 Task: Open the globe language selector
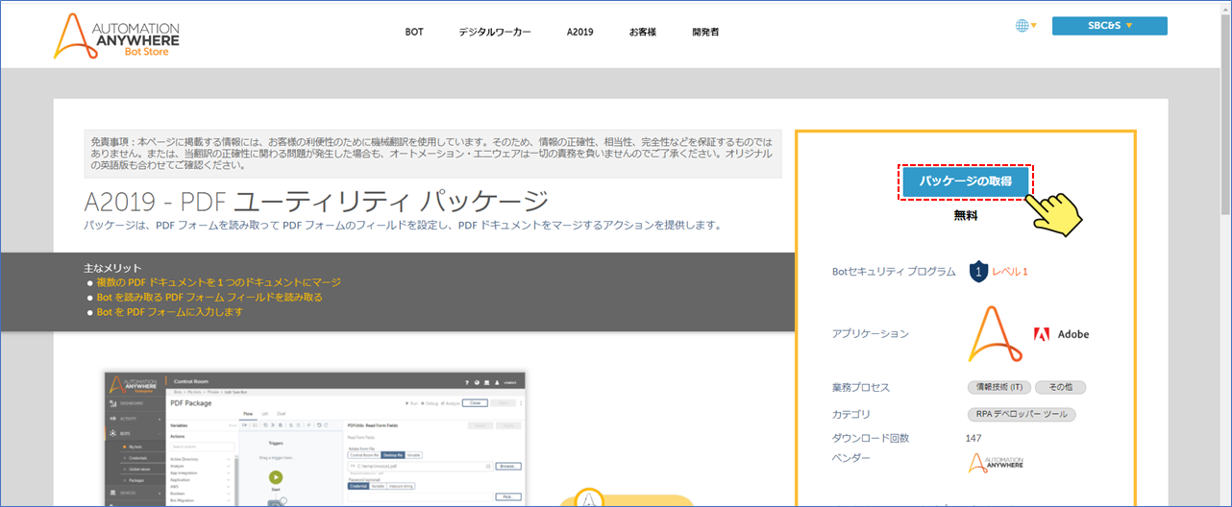point(1025,26)
